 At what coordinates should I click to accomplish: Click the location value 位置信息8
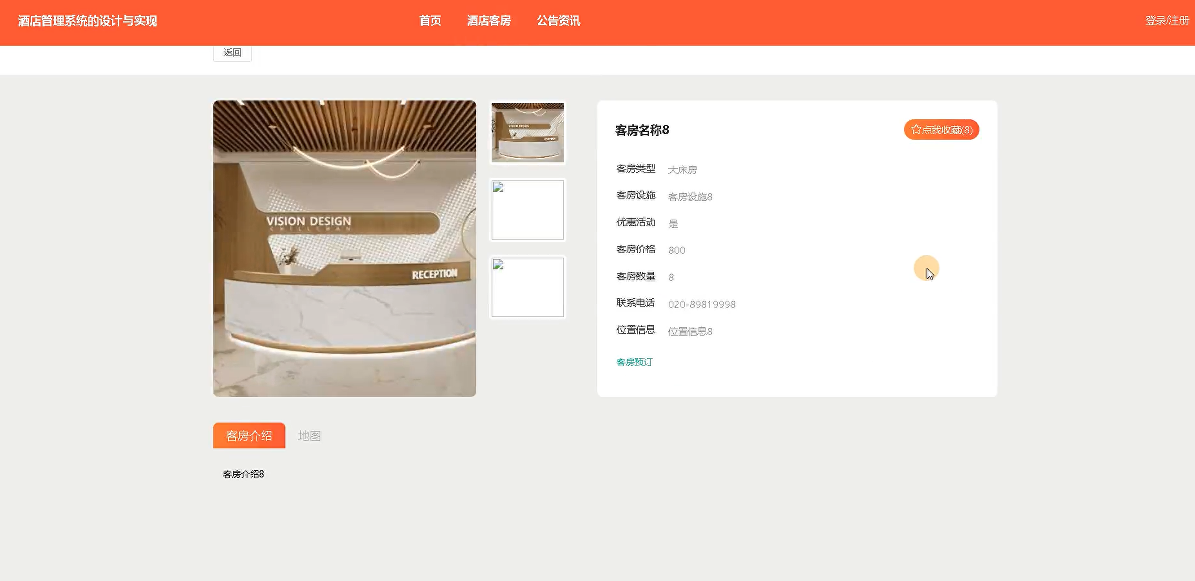(690, 332)
